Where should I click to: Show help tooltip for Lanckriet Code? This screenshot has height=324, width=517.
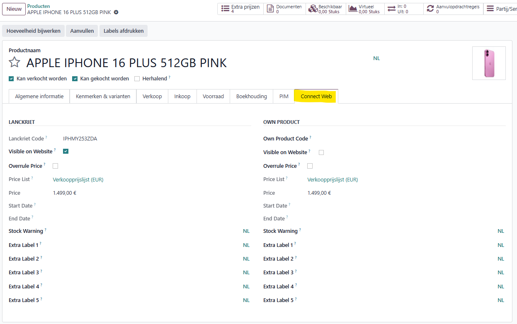coord(46,137)
